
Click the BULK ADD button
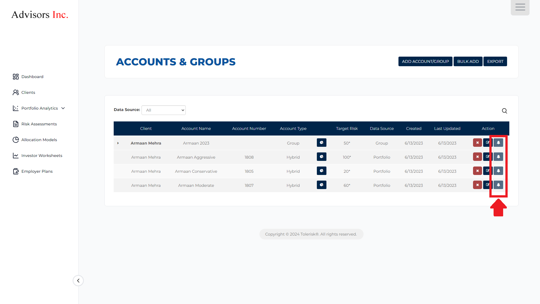pos(468,61)
